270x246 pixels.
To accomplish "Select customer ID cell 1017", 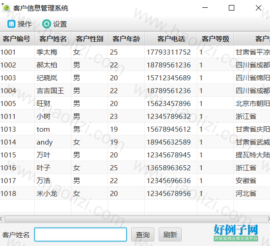I will (x=17, y=180).
